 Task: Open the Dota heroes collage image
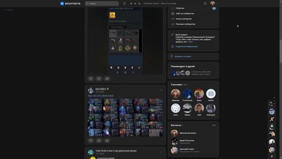tap(125, 117)
